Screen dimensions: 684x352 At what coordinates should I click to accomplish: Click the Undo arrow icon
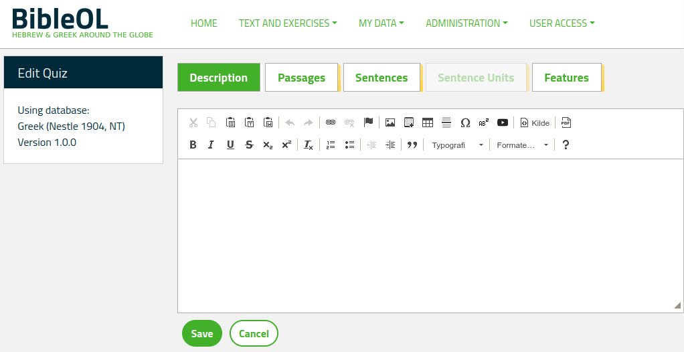pos(290,122)
